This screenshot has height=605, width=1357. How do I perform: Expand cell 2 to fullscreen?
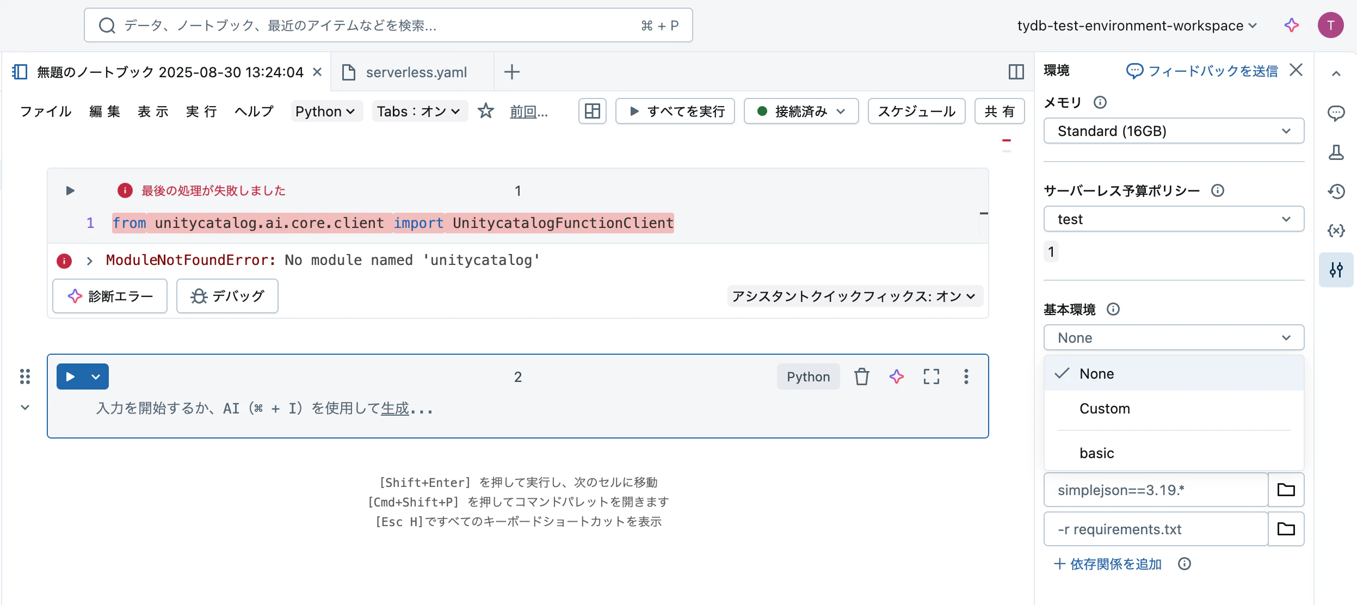pos(932,376)
